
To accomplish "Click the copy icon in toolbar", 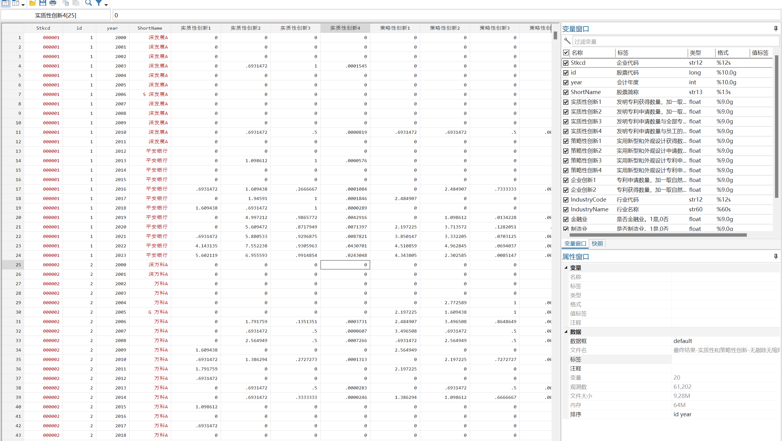I will coord(65,3).
